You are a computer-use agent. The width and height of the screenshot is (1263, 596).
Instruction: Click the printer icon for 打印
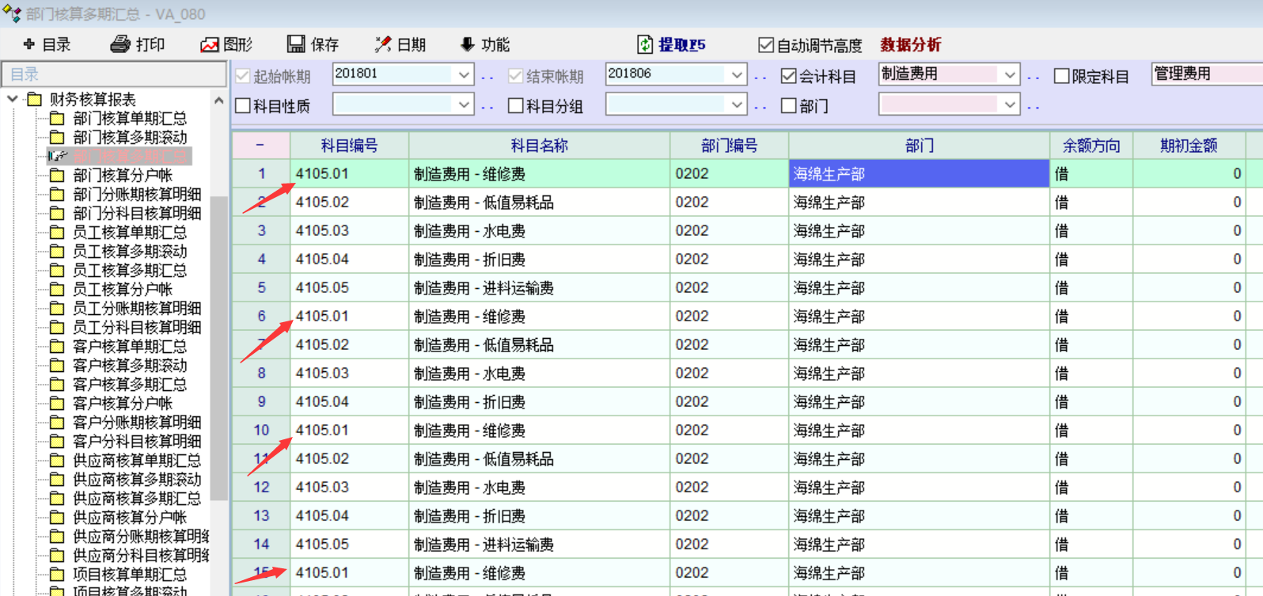click(x=120, y=44)
